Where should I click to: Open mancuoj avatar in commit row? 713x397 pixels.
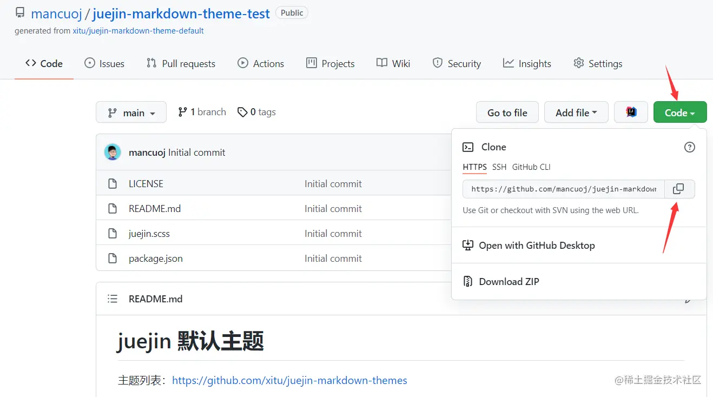(x=113, y=153)
